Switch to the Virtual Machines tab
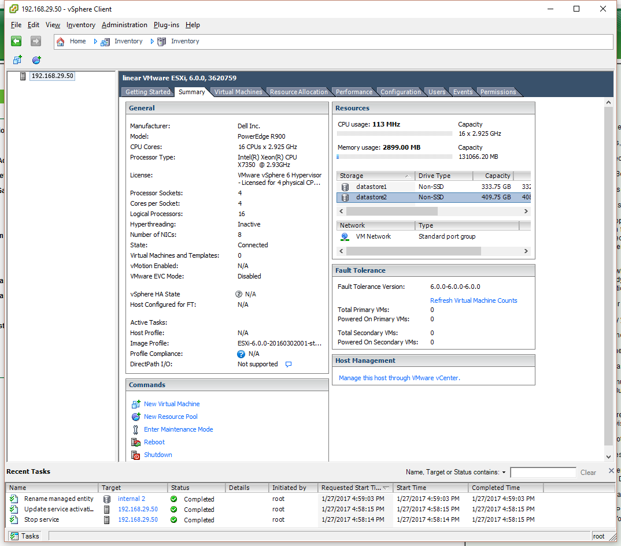This screenshot has width=621, height=546. (x=238, y=92)
